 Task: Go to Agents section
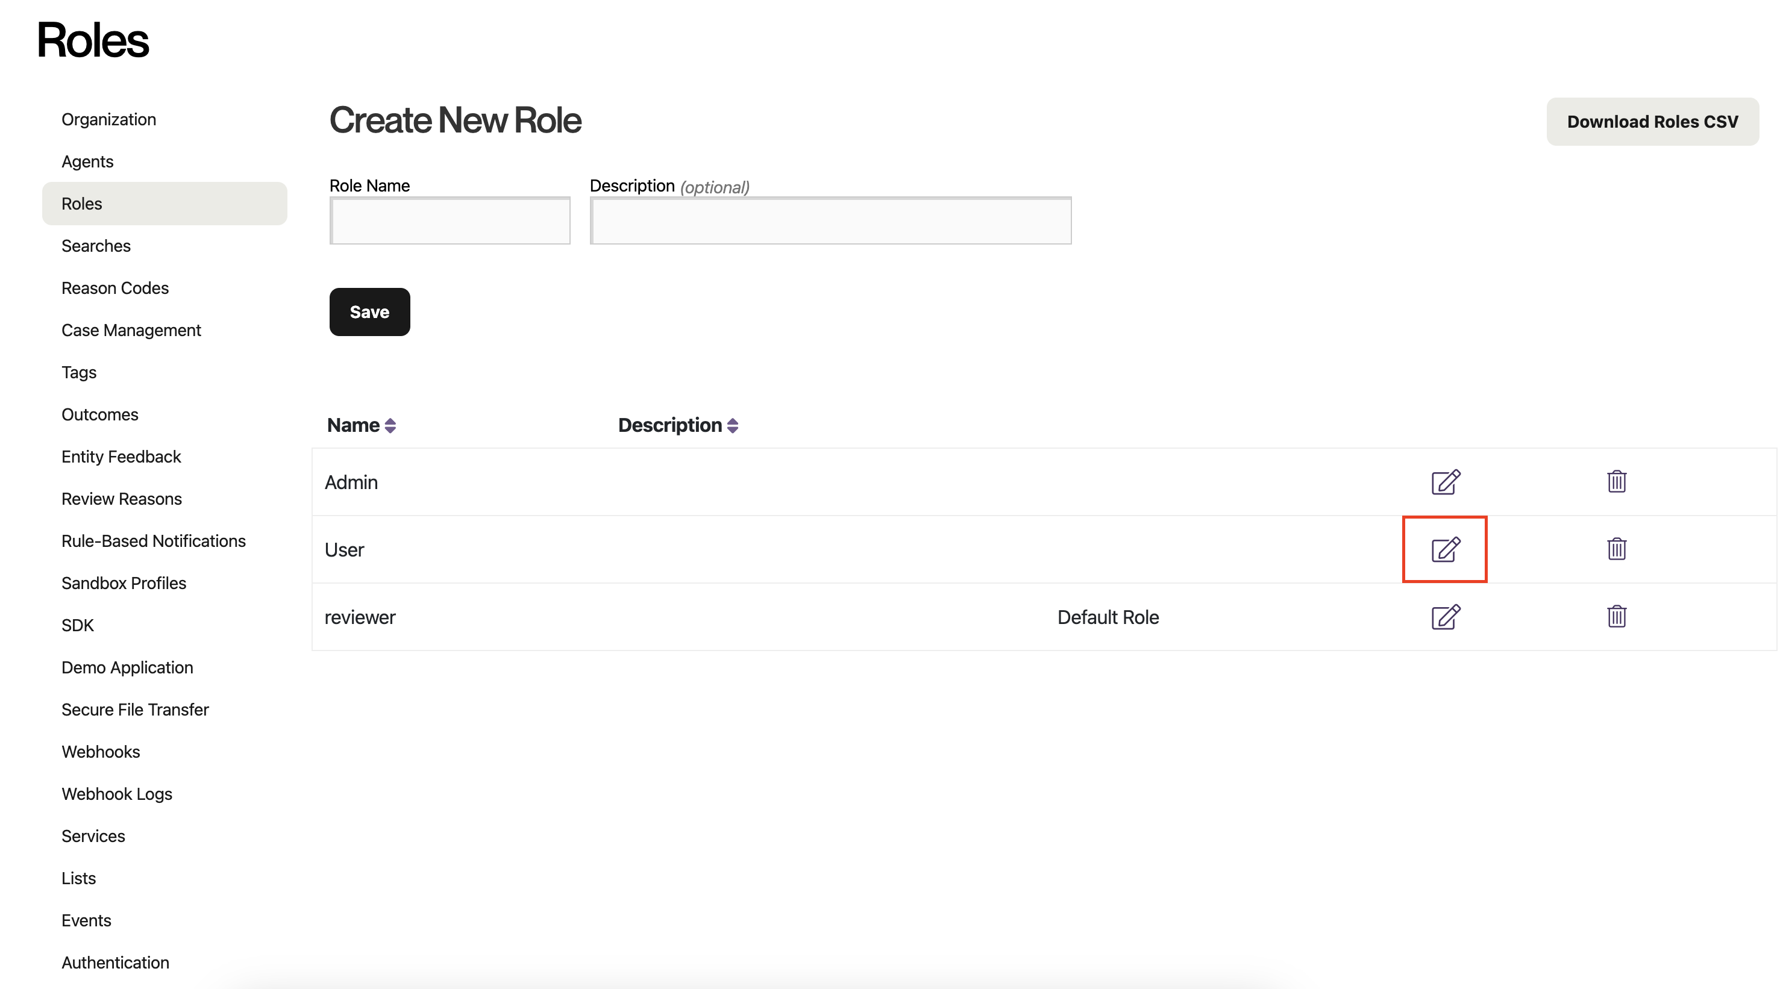click(x=87, y=161)
